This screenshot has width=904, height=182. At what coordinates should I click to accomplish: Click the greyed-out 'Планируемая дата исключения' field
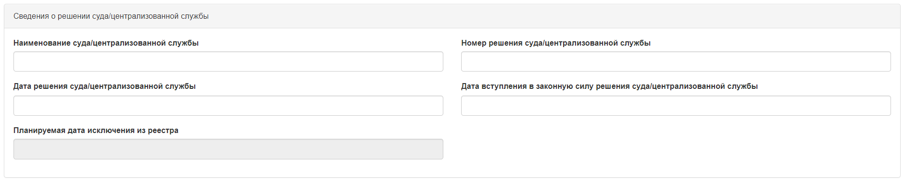pyautogui.click(x=228, y=149)
